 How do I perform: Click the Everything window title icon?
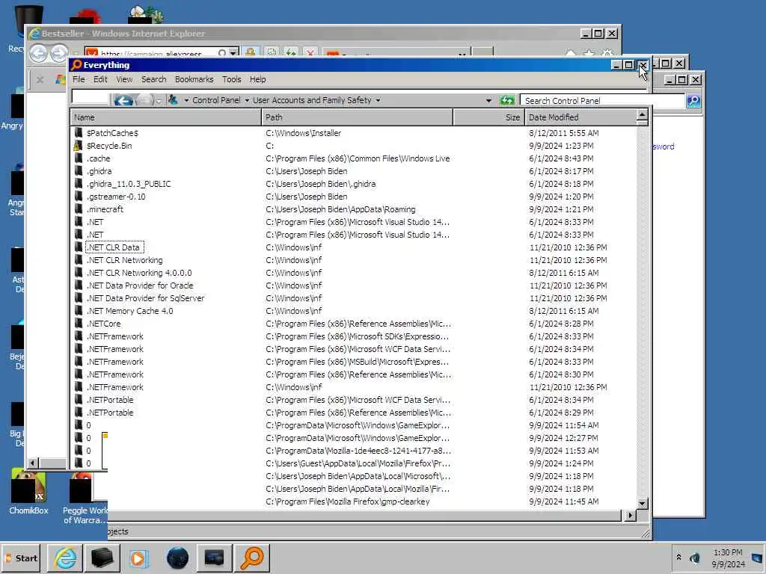click(x=77, y=65)
